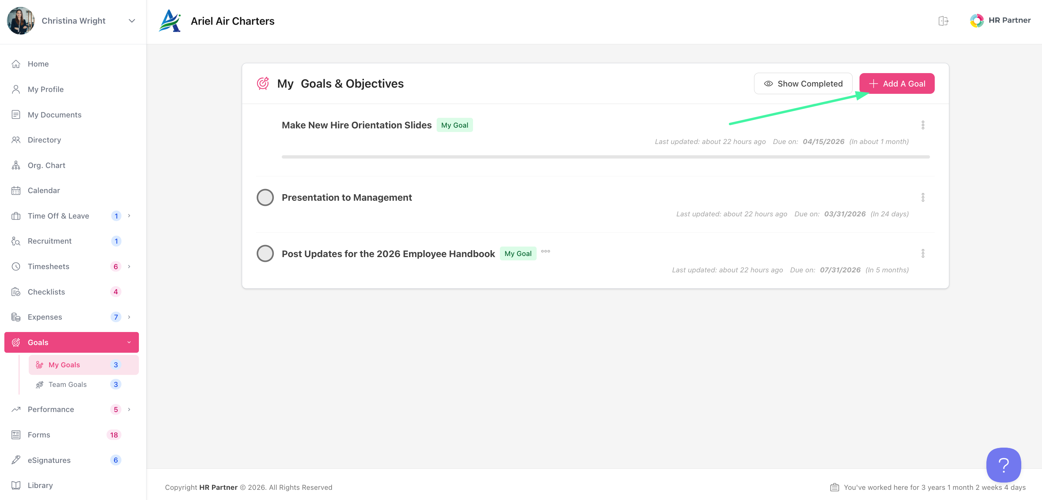Screen dimensions: 1042x500
Task: Open Team Goals in sidebar
Action: (68, 384)
